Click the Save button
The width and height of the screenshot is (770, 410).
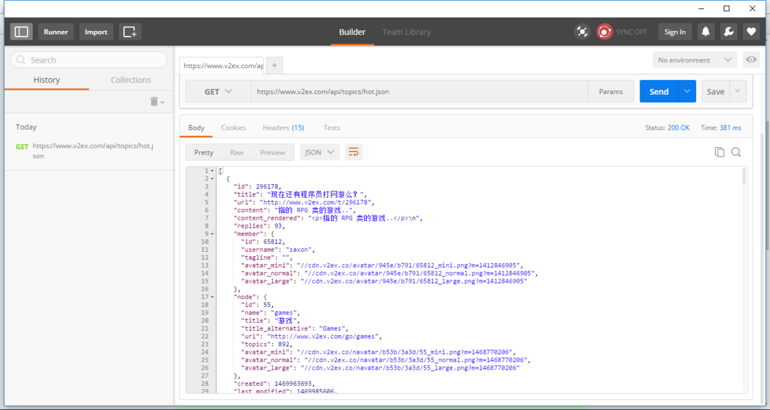[x=715, y=92]
